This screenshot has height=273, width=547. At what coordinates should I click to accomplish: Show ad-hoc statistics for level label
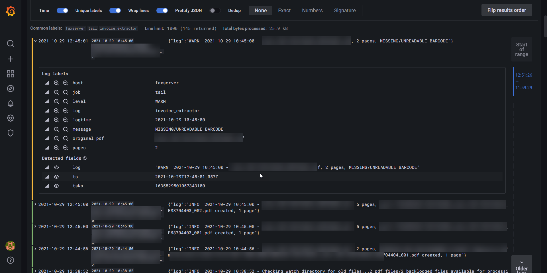(x=47, y=101)
